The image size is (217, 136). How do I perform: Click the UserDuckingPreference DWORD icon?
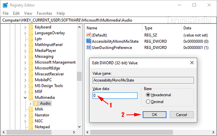tap(89, 47)
